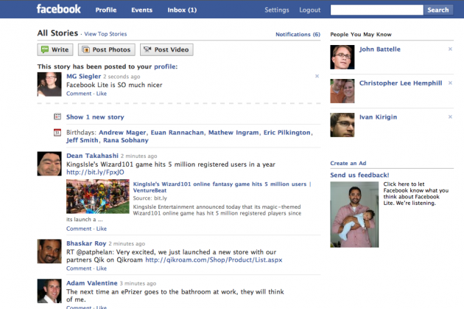Open the Profile menu item
The width and height of the screenshot is (464, 309).
pos(106,10)
